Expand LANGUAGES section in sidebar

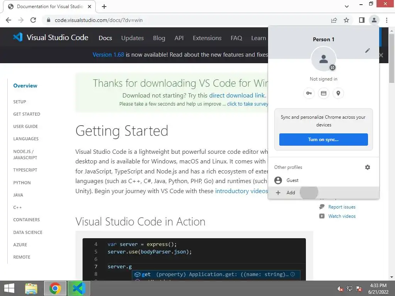[x=26, y=139]
